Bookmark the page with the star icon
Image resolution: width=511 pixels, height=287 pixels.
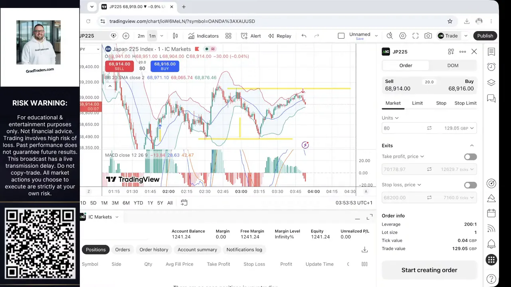point(450,21)
